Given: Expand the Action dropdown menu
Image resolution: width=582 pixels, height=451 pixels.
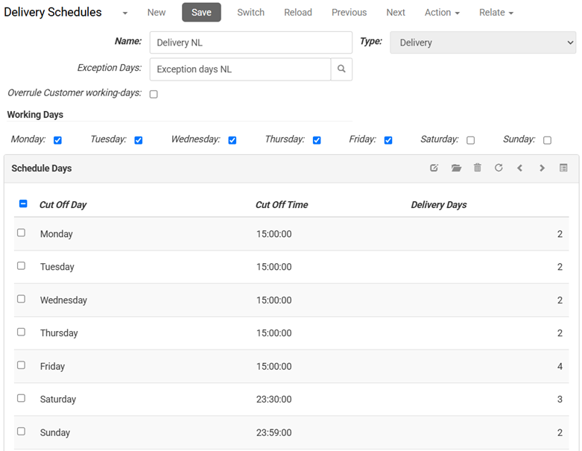Looking at the screenshot, I should click(x=441, y=13).
